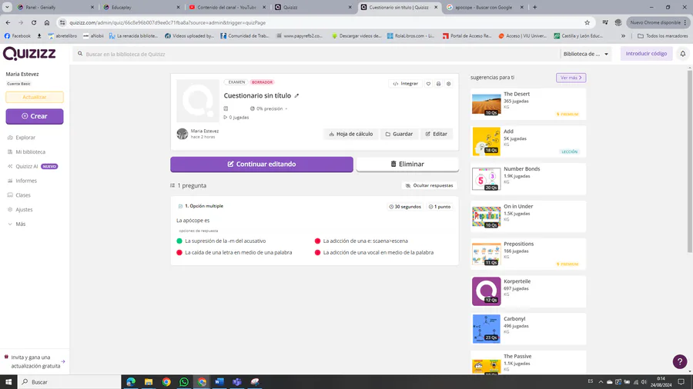The image size is (693, 389).
Task: Click pencil icon beside Cuestionario sin título
Action: (x=297, y=96)
